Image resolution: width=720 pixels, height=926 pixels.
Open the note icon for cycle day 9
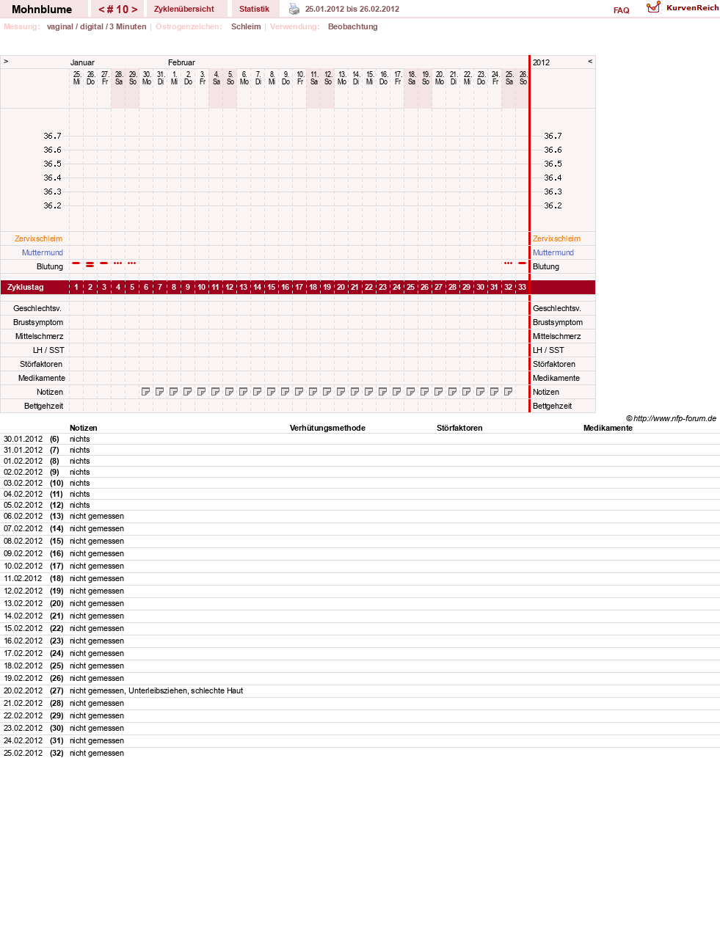(187, 392)
